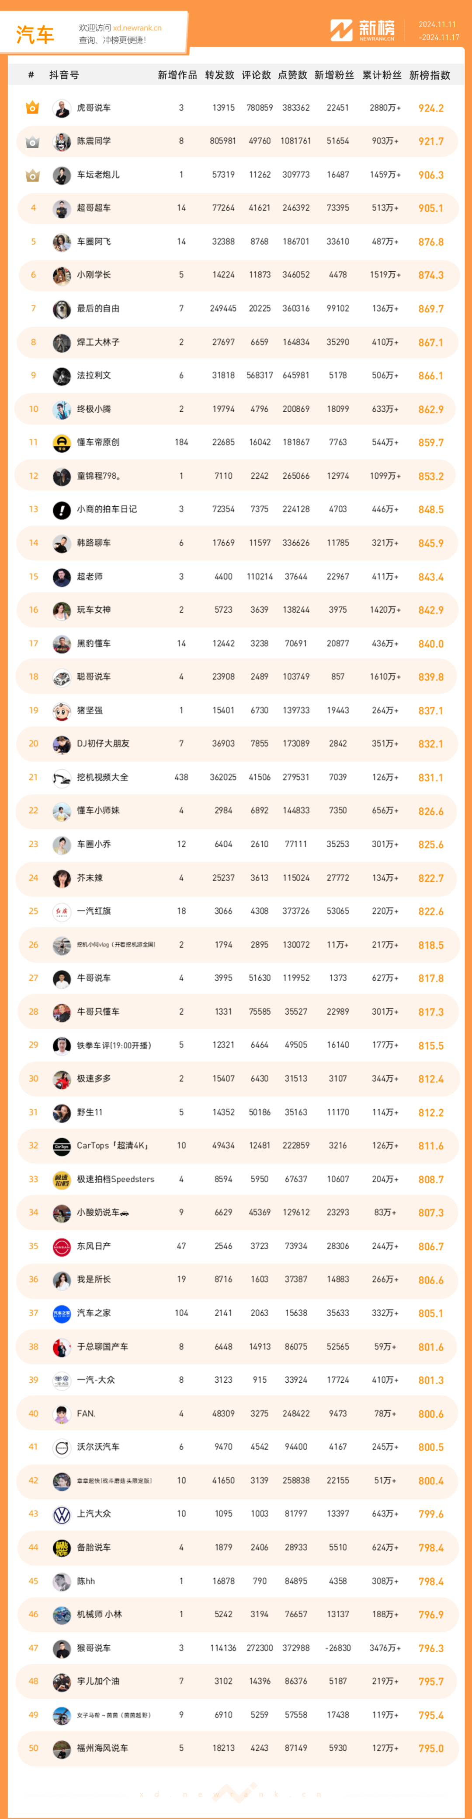Click the 上汽大众 Volkswagen logo avatar
The height and width of the screenshot is (1819, 472).
61,1514
